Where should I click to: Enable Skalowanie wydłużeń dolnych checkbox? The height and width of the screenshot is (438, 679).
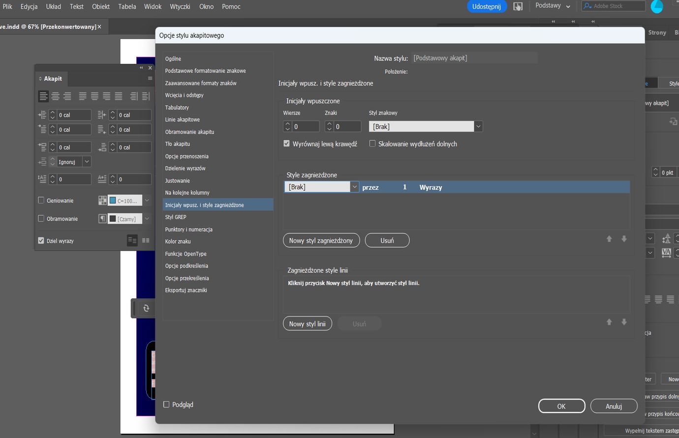coord(372,144)
